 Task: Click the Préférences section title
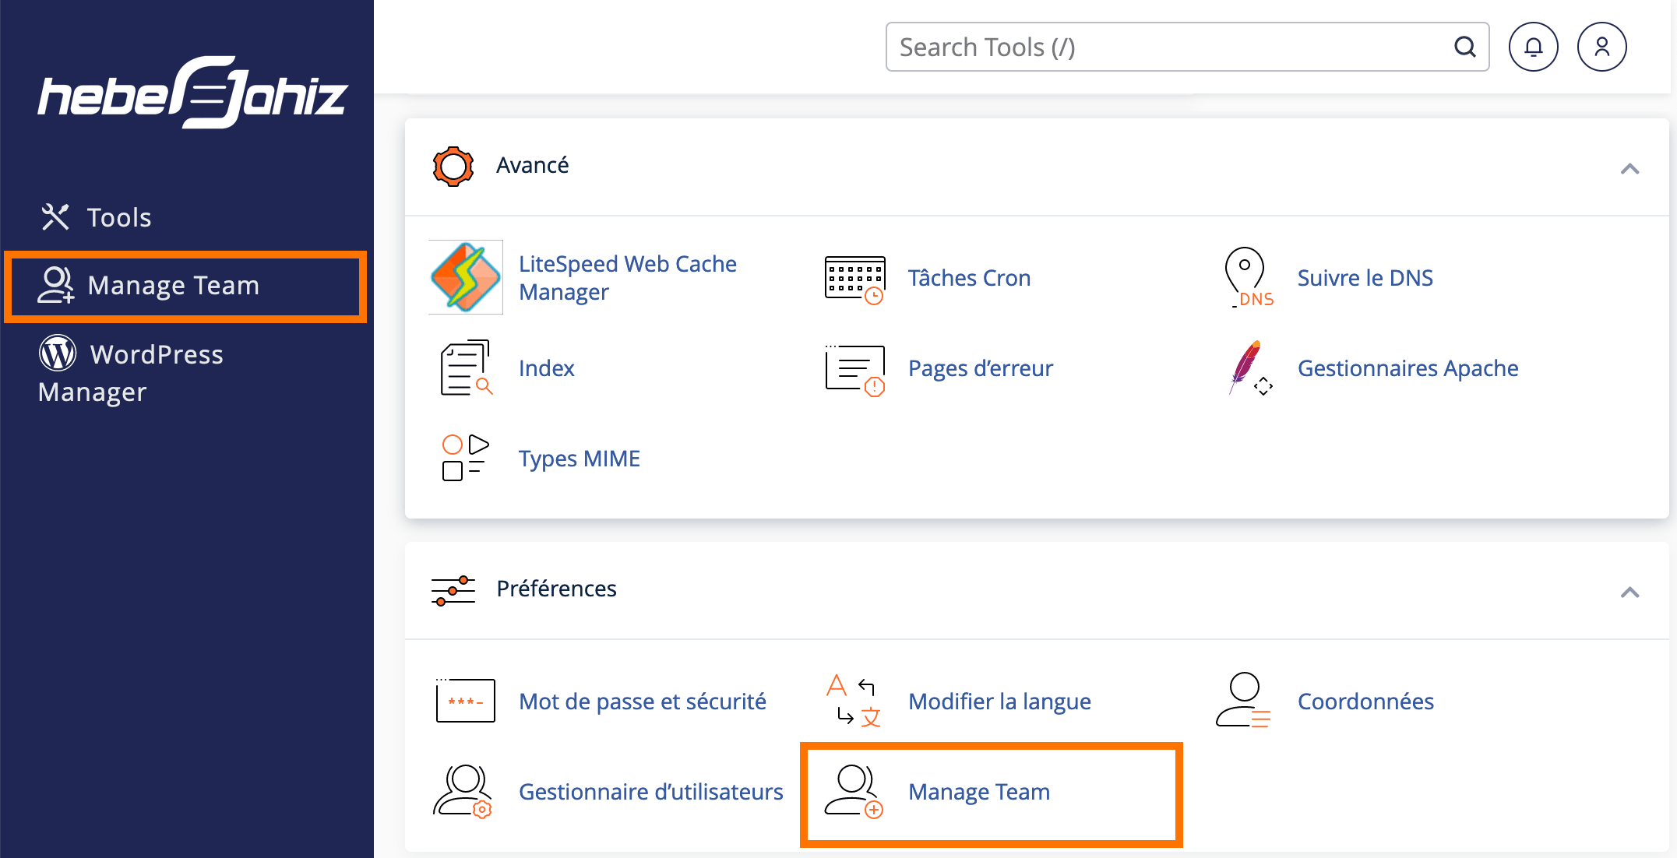click(x=556, y=589)
